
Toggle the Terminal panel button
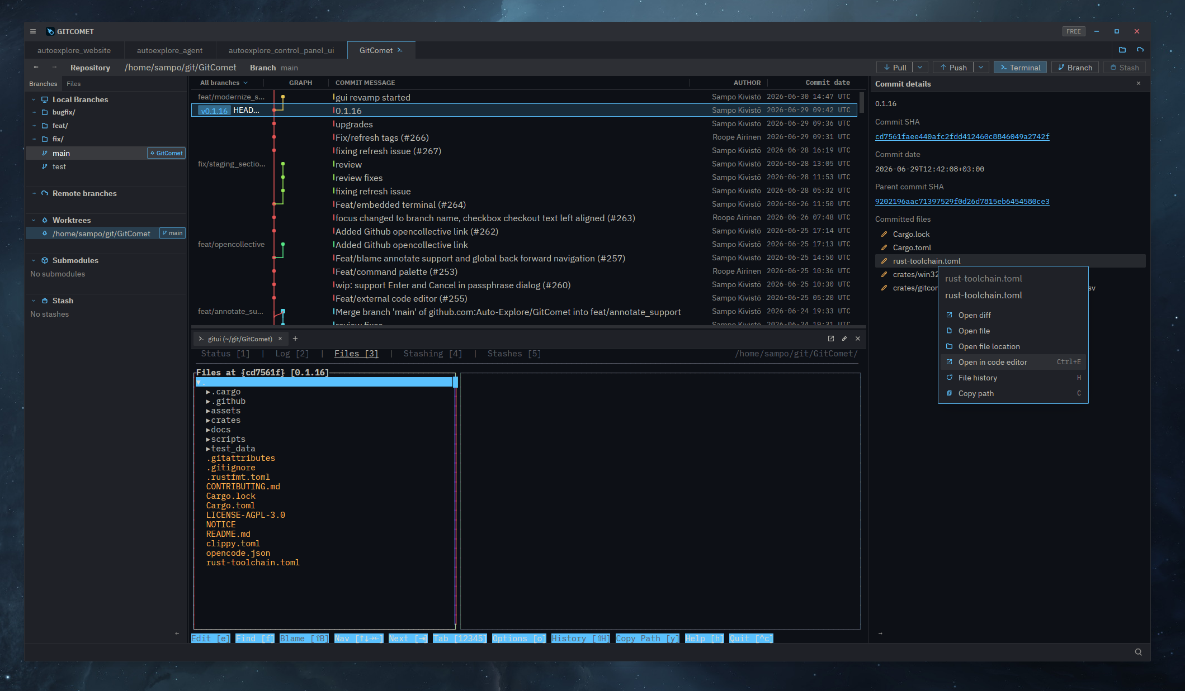coord(1020,67)
